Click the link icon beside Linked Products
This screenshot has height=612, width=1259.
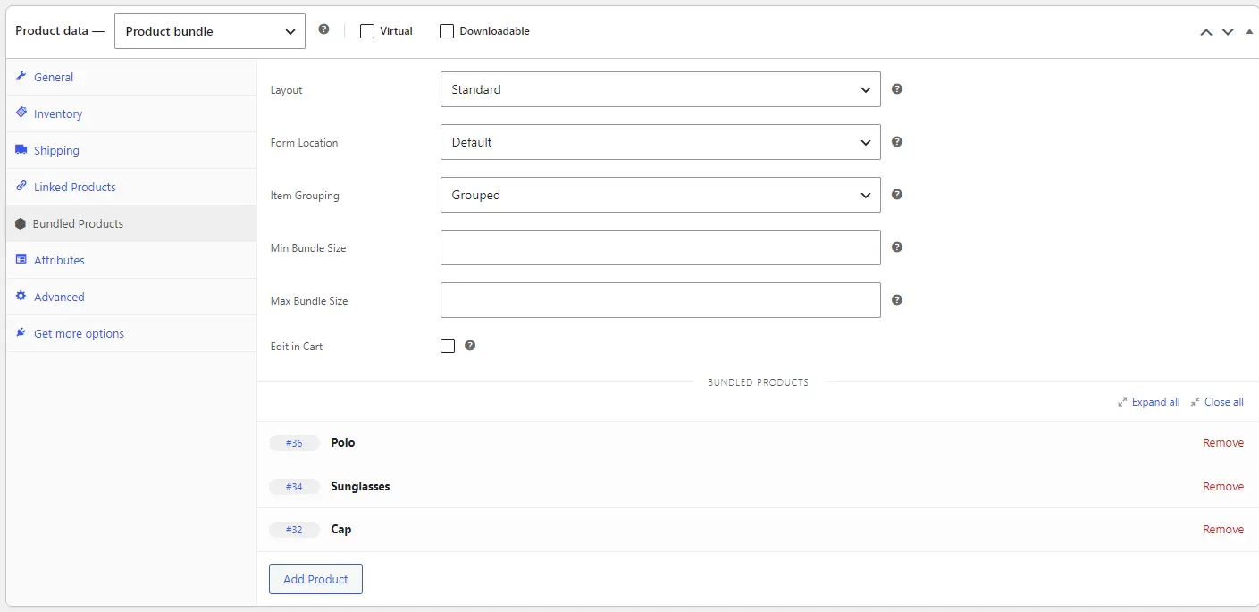tap(21, 187)
